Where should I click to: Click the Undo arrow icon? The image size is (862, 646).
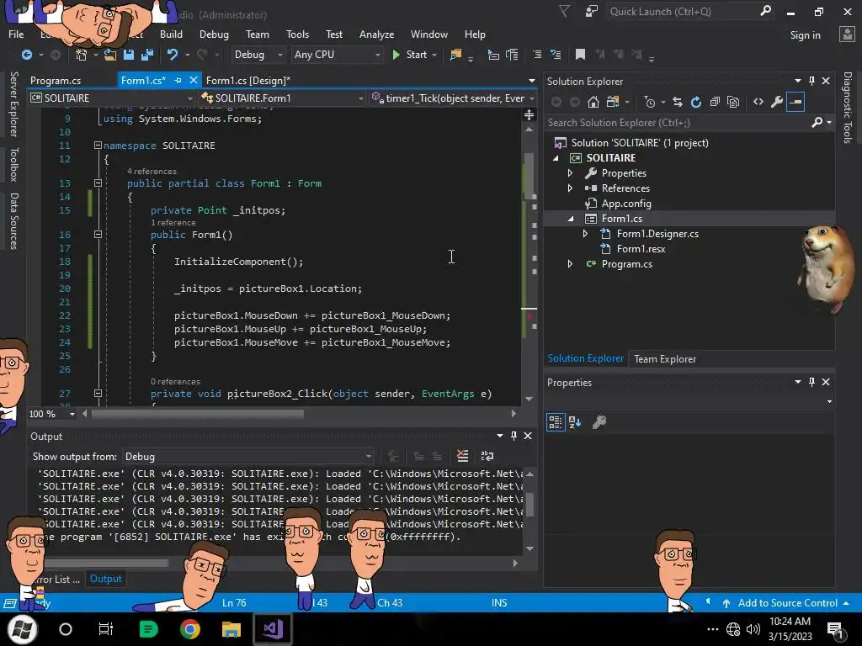point(173,55)
